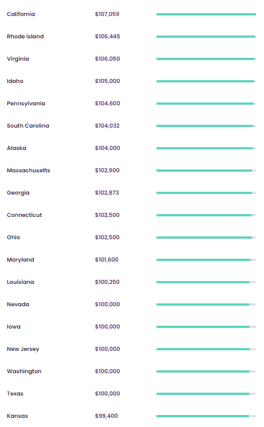Click the Connecticut state name
The image size is (264, 427).
point(24,215)
